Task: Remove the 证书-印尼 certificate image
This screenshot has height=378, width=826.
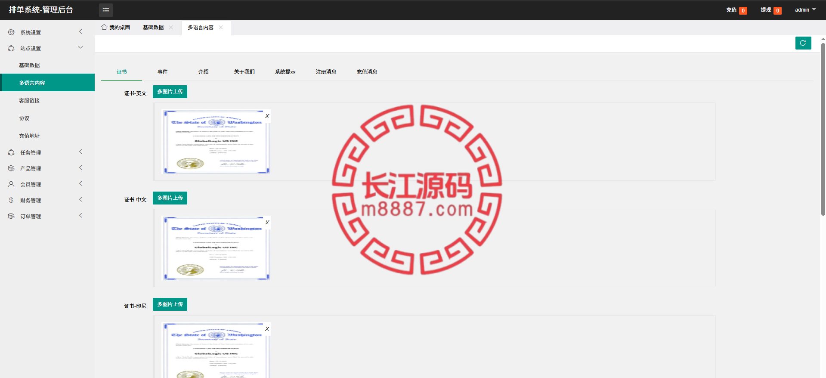Action: pyautogui.click(x=267, y=328)
